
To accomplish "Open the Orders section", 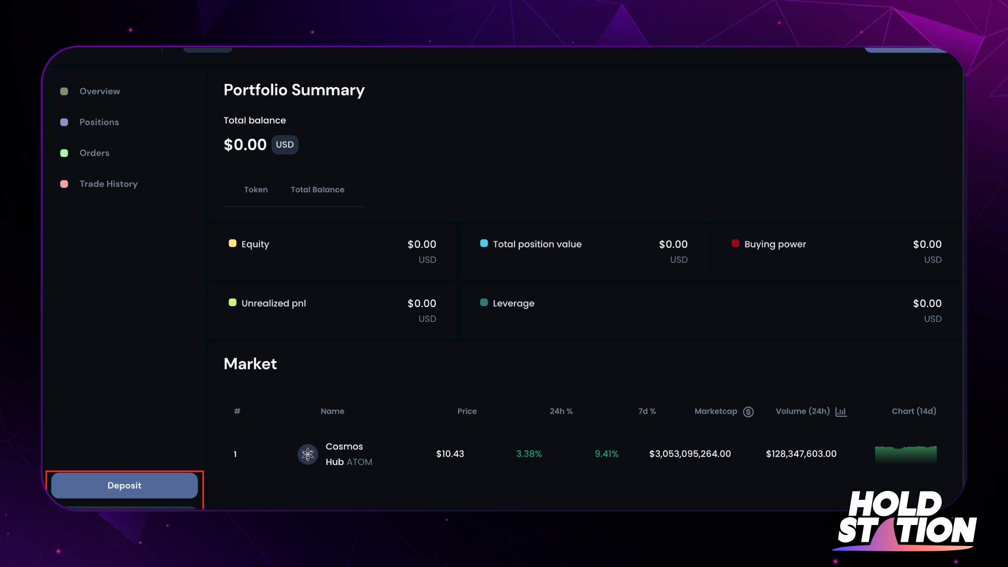I will coord(94,153).
